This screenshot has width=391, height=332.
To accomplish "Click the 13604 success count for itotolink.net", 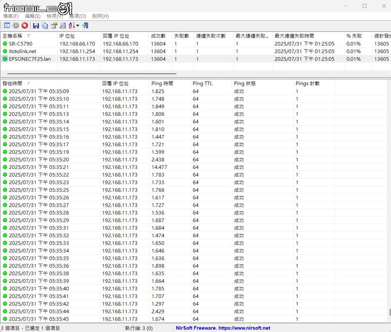I will [158, 51].
